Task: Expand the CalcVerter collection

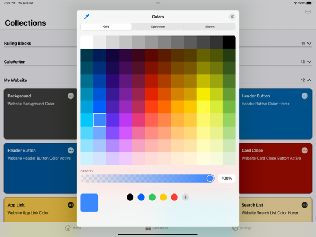Action: point(309,62)
